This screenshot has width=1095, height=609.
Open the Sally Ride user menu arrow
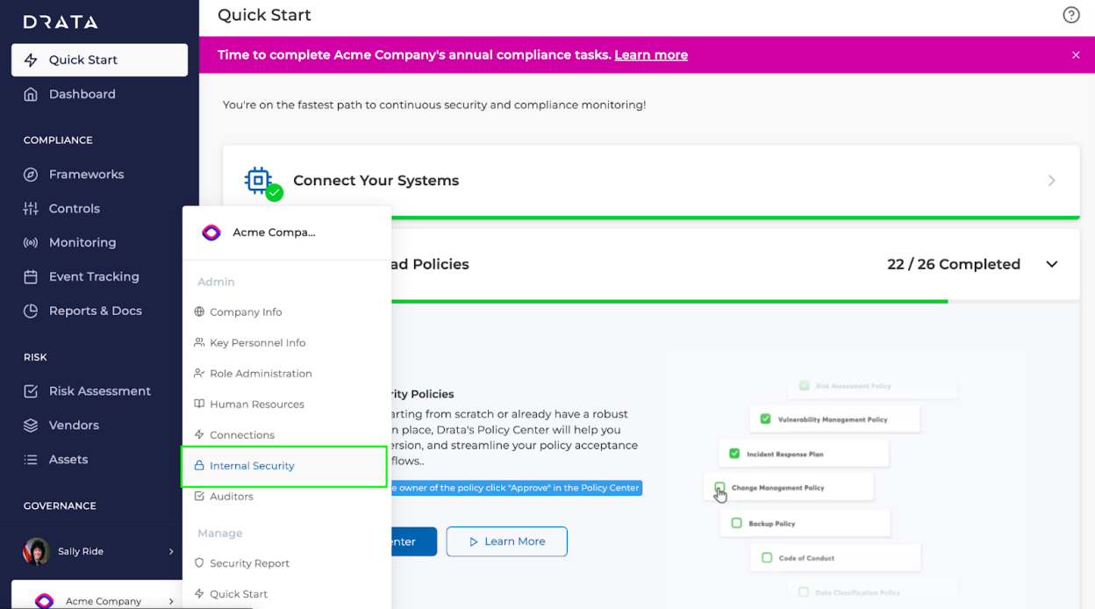click(171, 552)
